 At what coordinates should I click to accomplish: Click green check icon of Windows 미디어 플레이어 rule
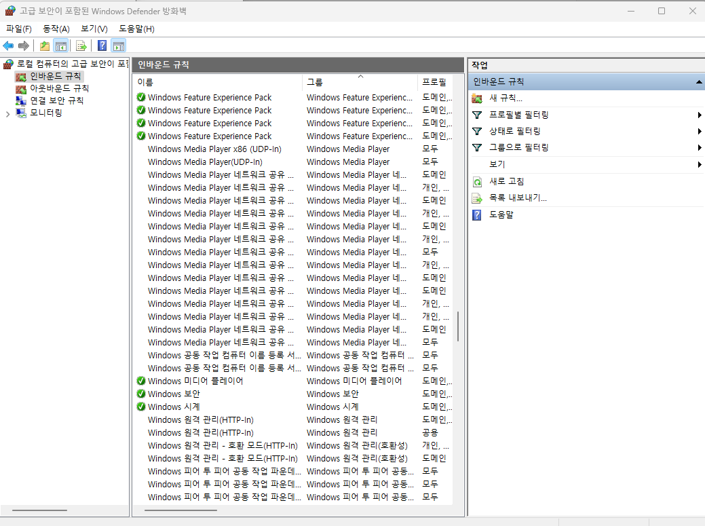(x=141, y=381)
